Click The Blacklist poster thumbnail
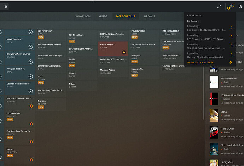Image resolution: width=244 pixels, height=166 pixels. [214, 132]
